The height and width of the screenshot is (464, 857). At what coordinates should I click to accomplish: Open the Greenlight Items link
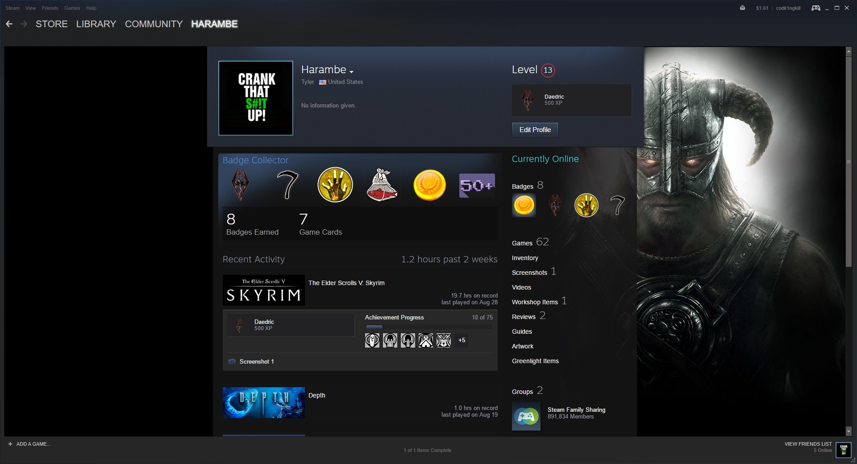(535, 361)
